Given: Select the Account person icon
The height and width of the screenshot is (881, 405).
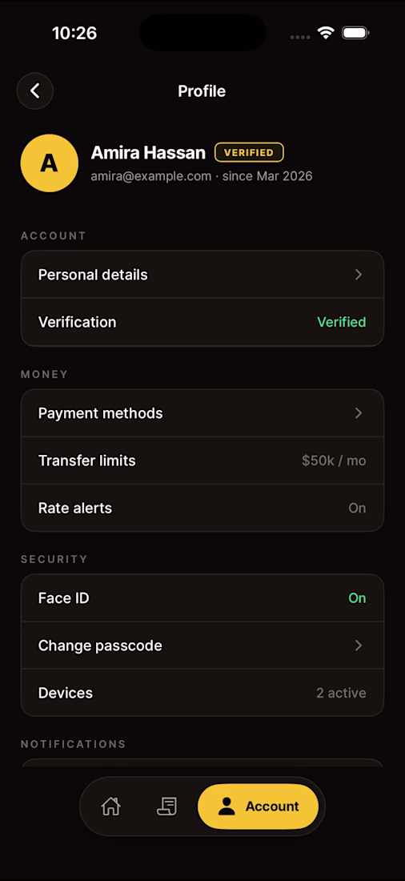Looking at the screenshot, I should coord(227,807).
